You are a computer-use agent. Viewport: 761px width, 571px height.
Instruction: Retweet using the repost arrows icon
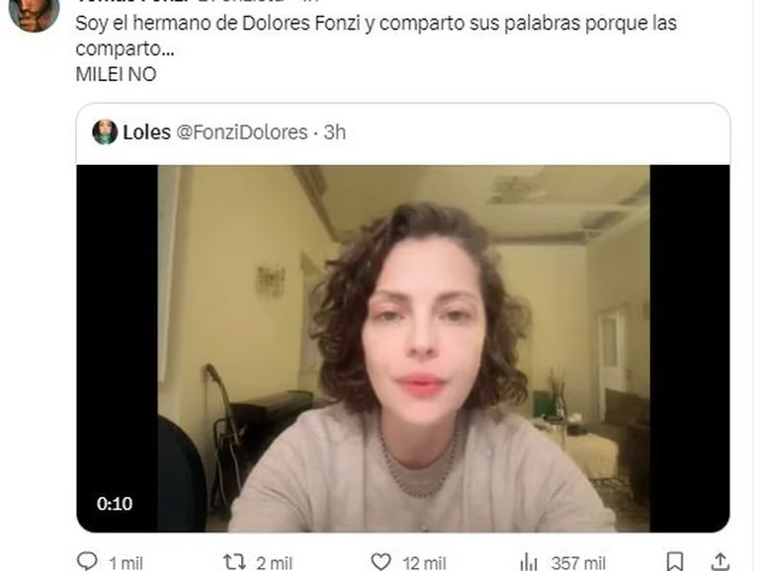[234, 562]
